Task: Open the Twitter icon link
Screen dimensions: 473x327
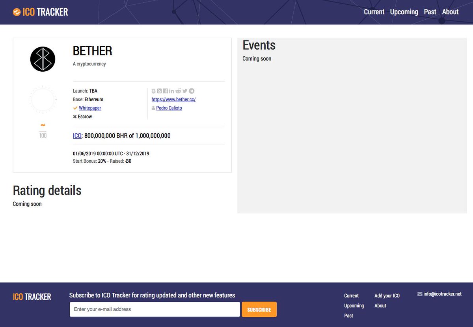Action: [x=185, y=91]
